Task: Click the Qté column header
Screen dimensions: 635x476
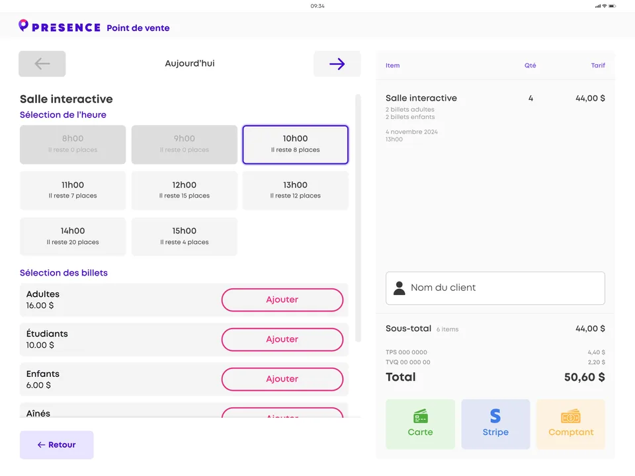Action: click(x=530, y=65)
